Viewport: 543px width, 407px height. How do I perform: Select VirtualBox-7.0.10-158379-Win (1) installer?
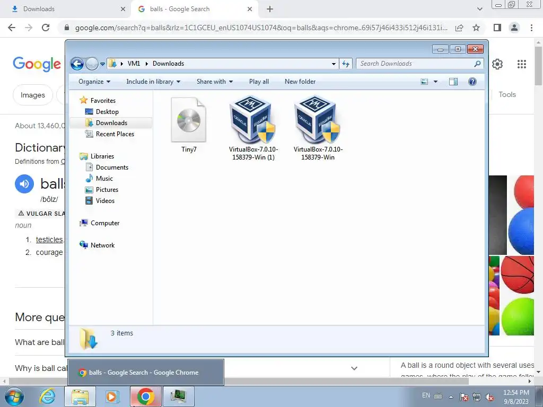click(x=253, y=128)
